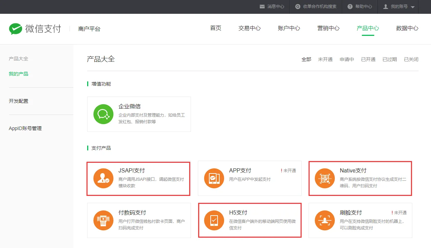This screenshot has height=248, width=431.
Task: Select the 刷脸支付 face icon
Action: pos(324,220)
